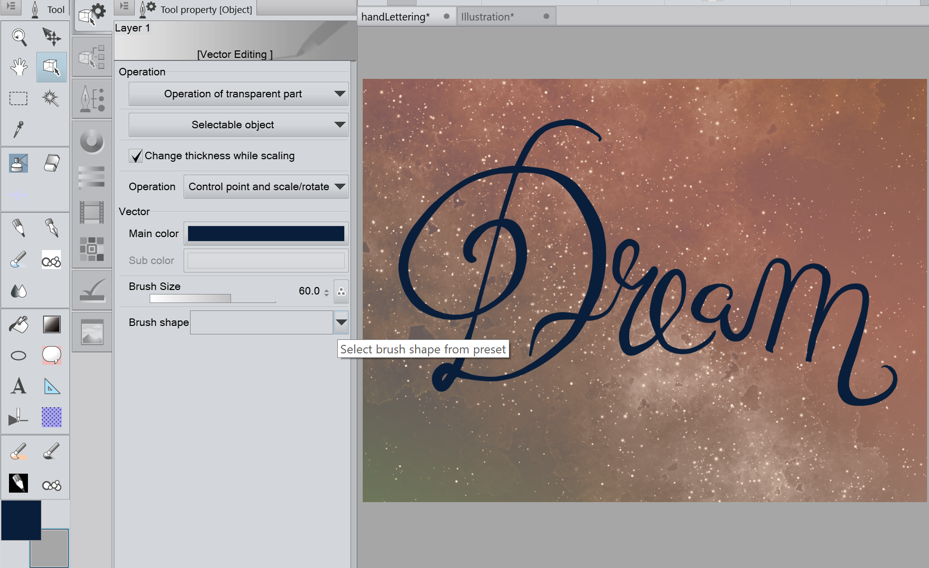Click the foreground dark navy color swatch
The width and height of the screenshot is (929, 568).
21,520
